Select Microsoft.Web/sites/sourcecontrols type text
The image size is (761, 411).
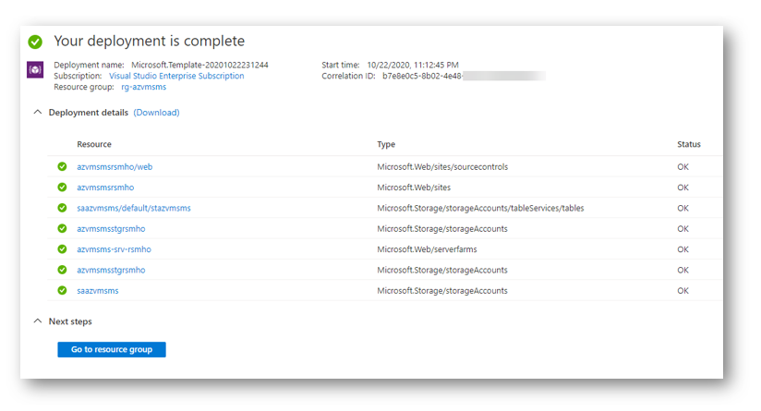442,167
